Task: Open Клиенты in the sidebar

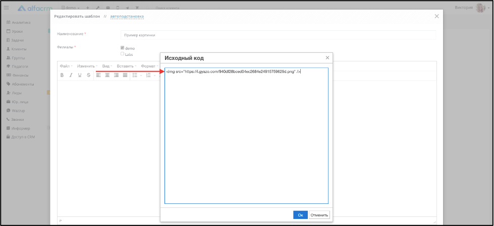Action: click(x=16, y=49)
